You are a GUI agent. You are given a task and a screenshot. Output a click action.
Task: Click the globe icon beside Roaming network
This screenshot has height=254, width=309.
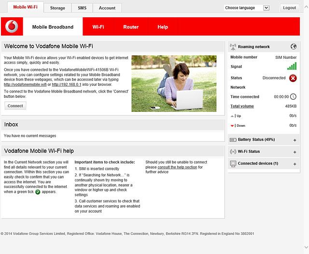pos(294,47)
